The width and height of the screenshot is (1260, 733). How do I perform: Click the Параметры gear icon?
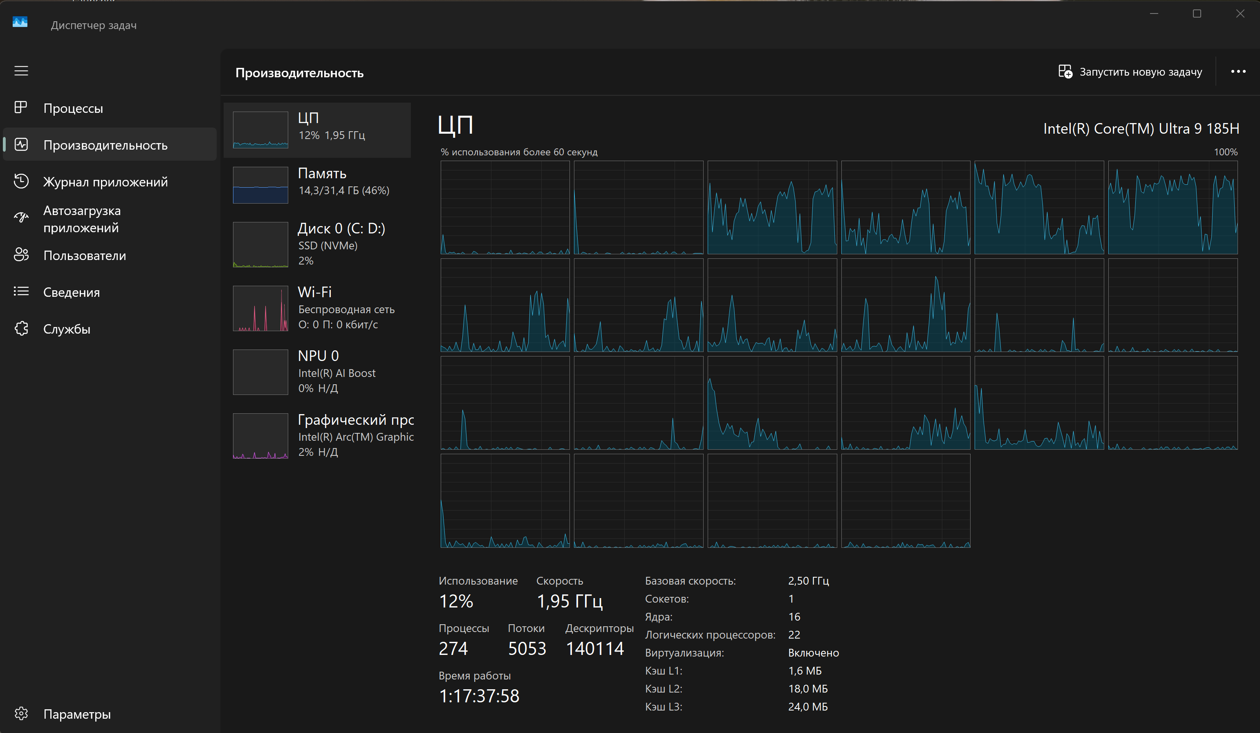coord(21,713)
